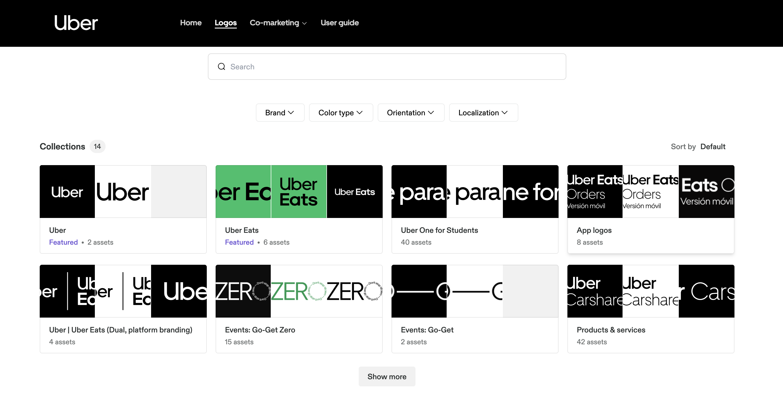
Task: Click stacked green Uber Eats logo thumbnail
Action: 299,191
